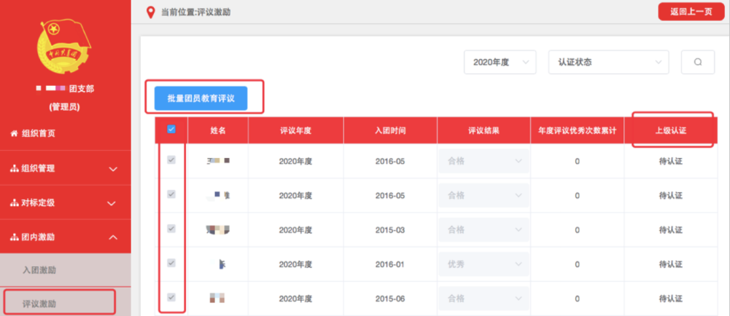Expand the 组织管理 sidebar menu
Screen dimensions: 730x316
pyautogui.click(x=65, y=168)
